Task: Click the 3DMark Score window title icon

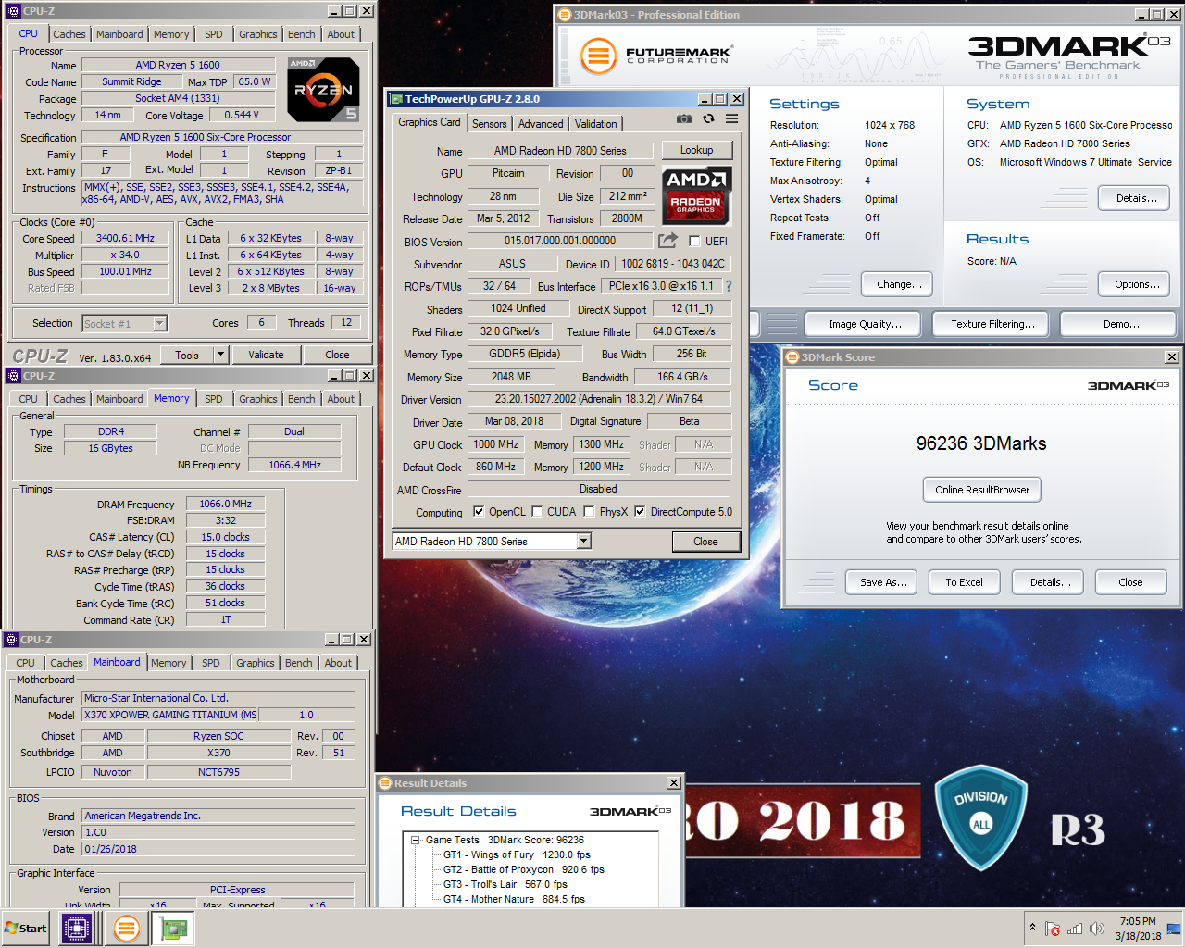Action: 792,357
